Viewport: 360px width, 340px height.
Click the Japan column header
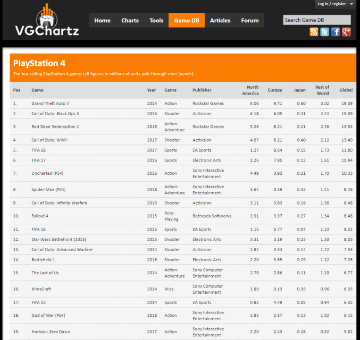click(x=300, y=90)
